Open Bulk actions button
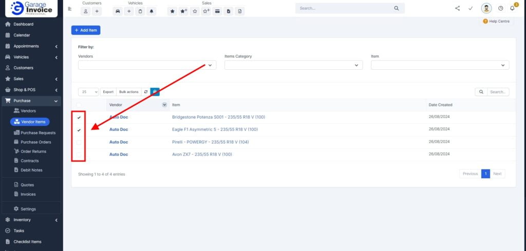This screenshot has height=251, width=526. [129, 92]
